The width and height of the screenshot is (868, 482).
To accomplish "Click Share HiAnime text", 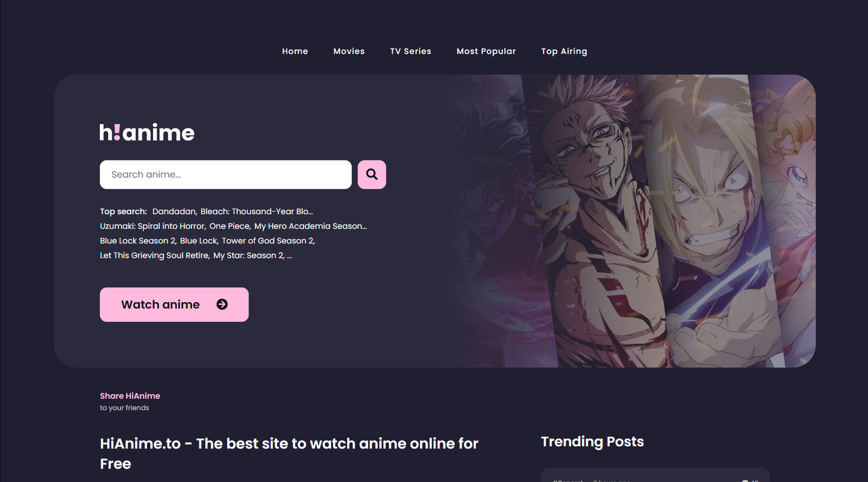I will [x=130, y=396].
